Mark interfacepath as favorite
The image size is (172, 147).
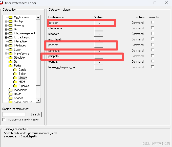pos(153,28)
